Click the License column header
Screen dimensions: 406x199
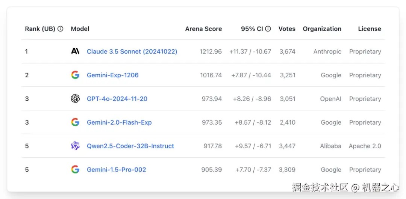(370, 29)
